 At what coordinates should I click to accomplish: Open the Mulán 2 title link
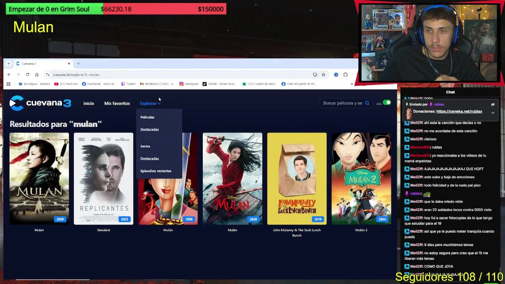[x=361, y=230]
